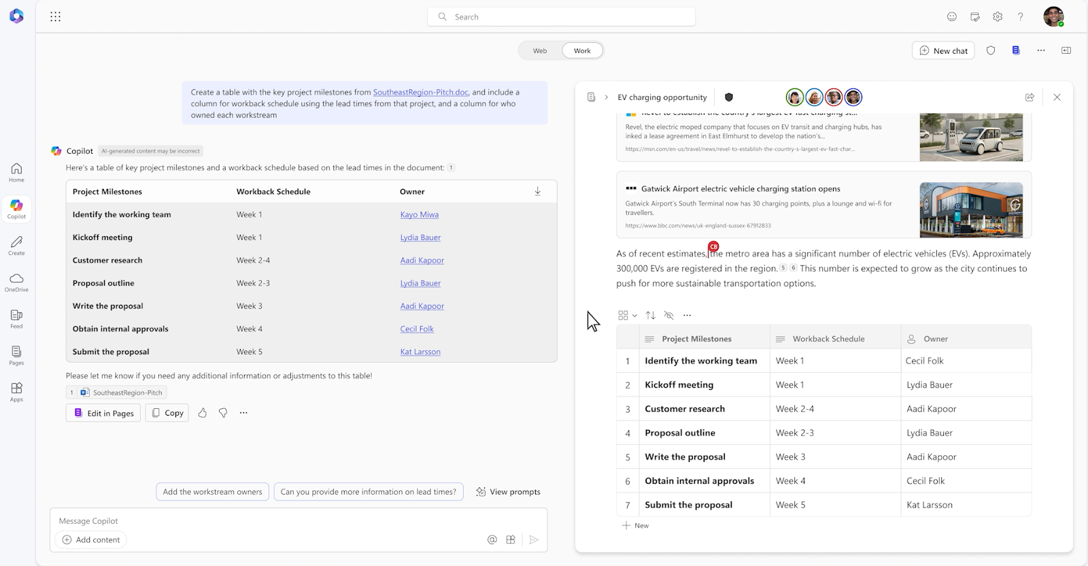The width and height of the screenshot is (1088, 566).
Task: Go to OneDrive in the sidebar
Action: (16, 282)
